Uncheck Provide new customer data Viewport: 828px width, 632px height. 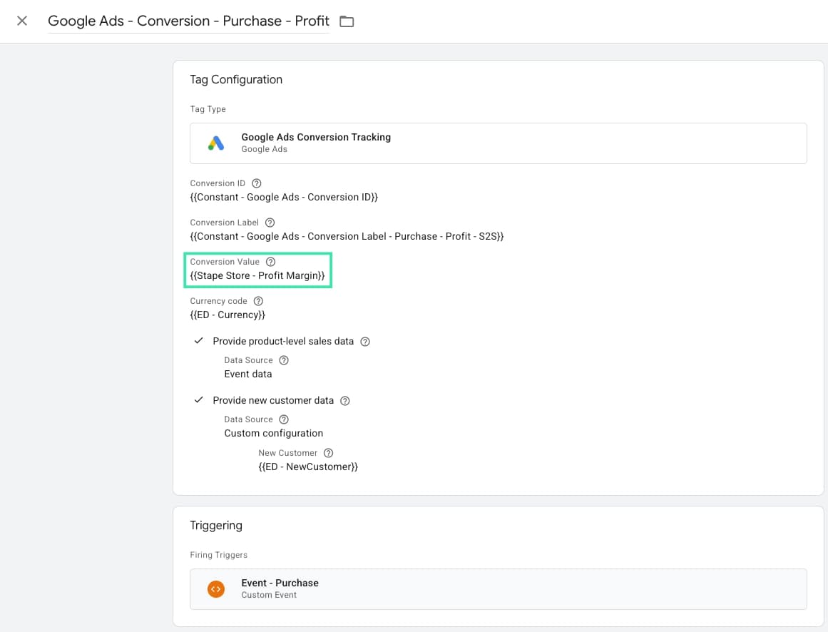click(x=198, y=400)
